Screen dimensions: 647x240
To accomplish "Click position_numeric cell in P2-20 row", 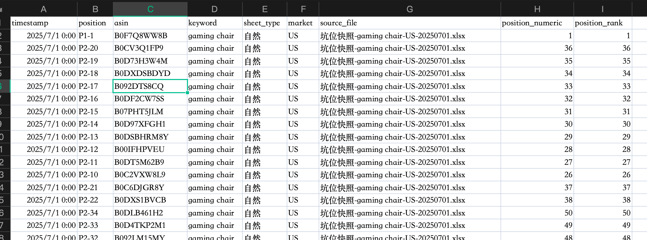I will [537, 48].
